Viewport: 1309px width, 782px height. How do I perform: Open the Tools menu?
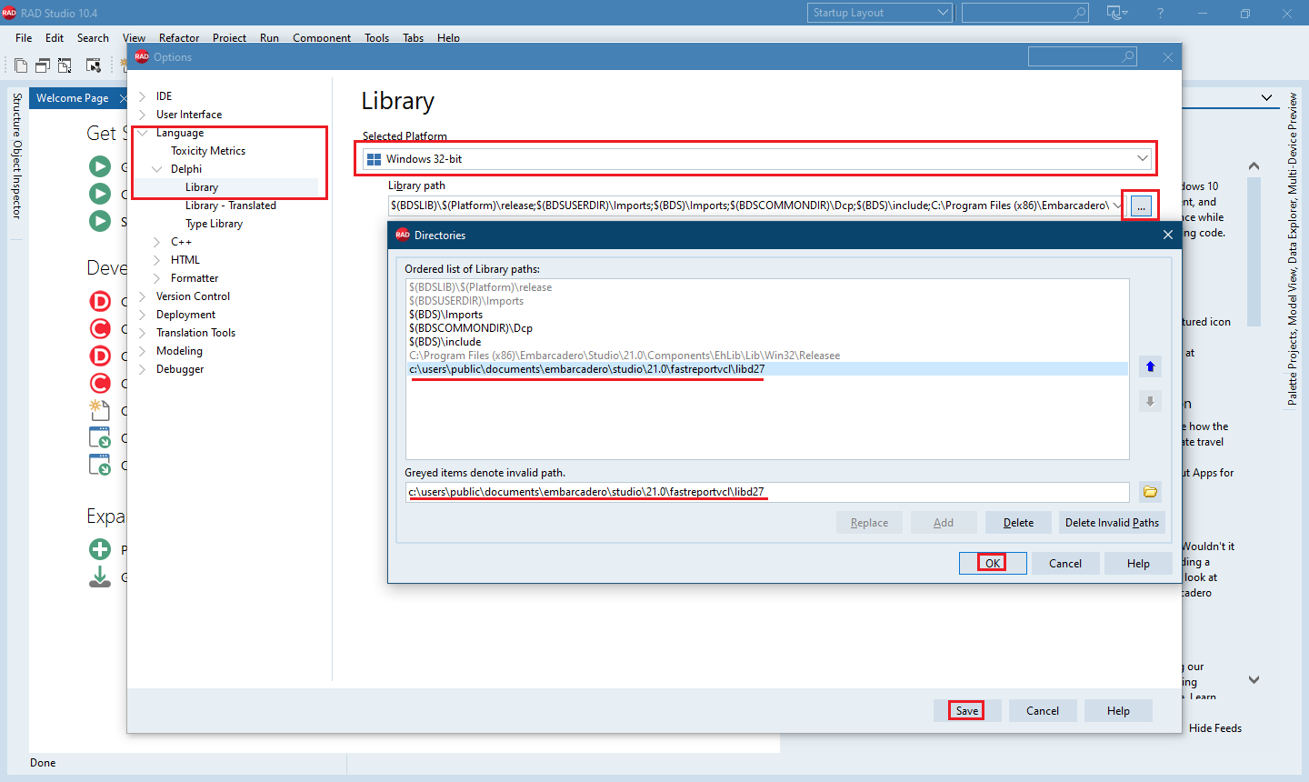376,38
